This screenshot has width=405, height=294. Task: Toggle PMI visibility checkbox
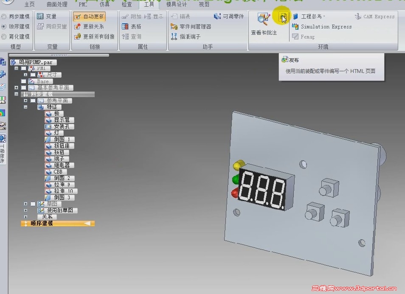coord(23,68)
